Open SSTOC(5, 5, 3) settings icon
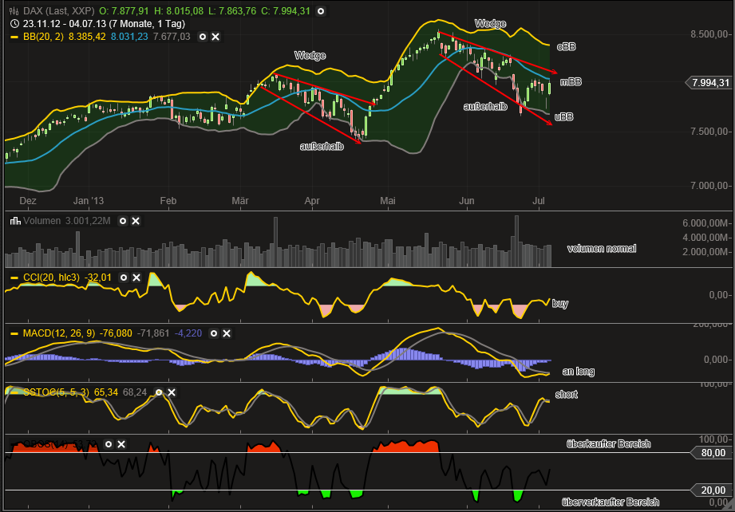 click(159, 392)
